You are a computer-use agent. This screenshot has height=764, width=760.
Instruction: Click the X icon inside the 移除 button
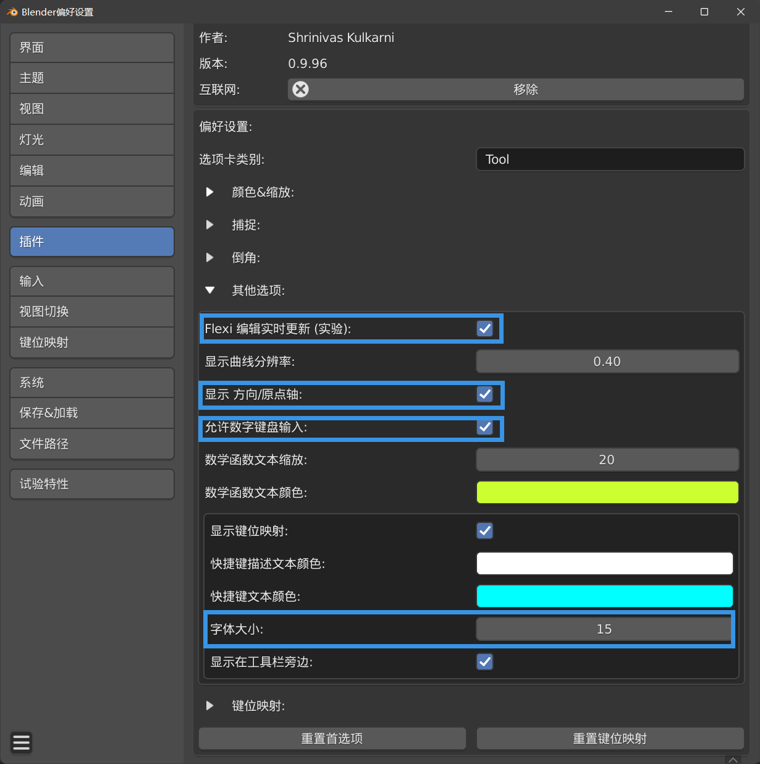(x=300, y=89)
